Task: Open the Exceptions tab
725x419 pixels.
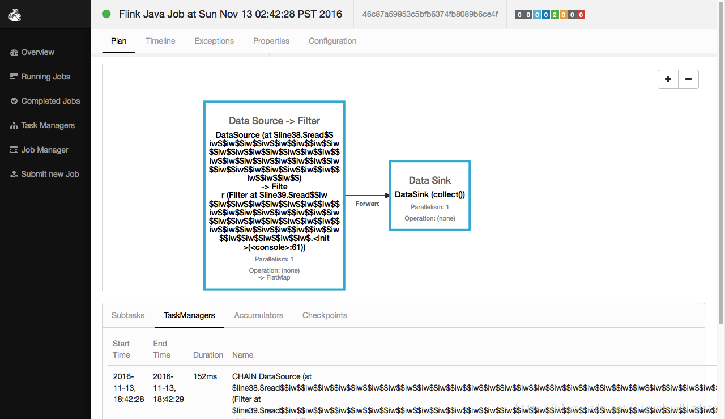Action: (214, 41)
